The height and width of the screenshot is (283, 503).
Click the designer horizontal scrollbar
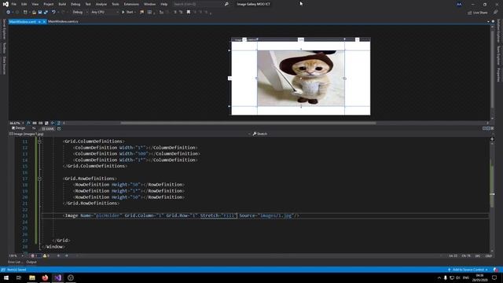(248, 123)
